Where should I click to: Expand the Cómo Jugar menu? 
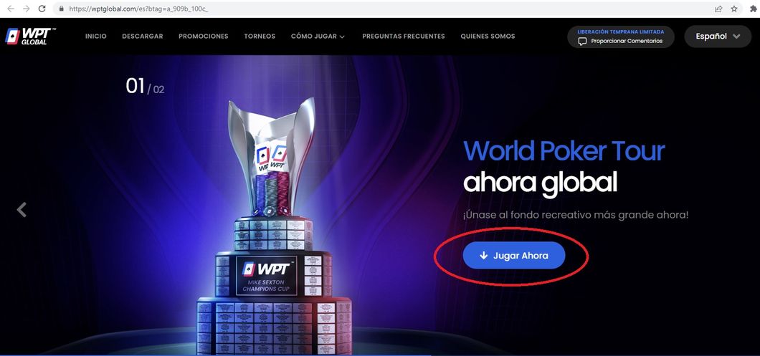coord(318,37)
